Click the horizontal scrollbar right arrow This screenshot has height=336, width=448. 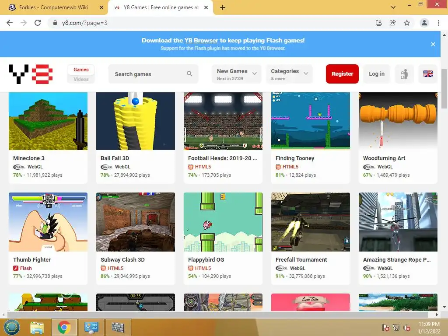point(437,315)
